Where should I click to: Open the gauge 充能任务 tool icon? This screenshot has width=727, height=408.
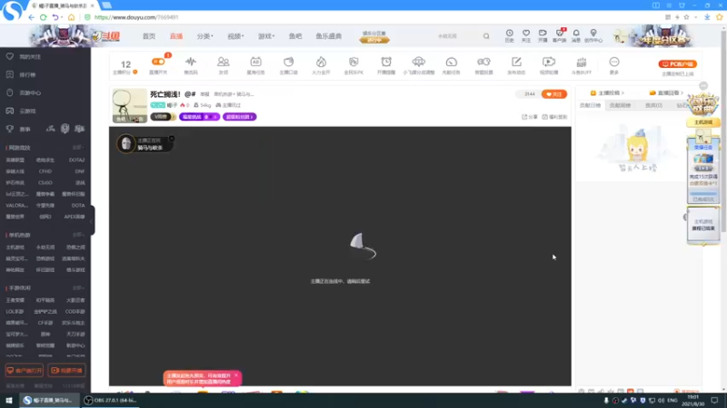451,65
